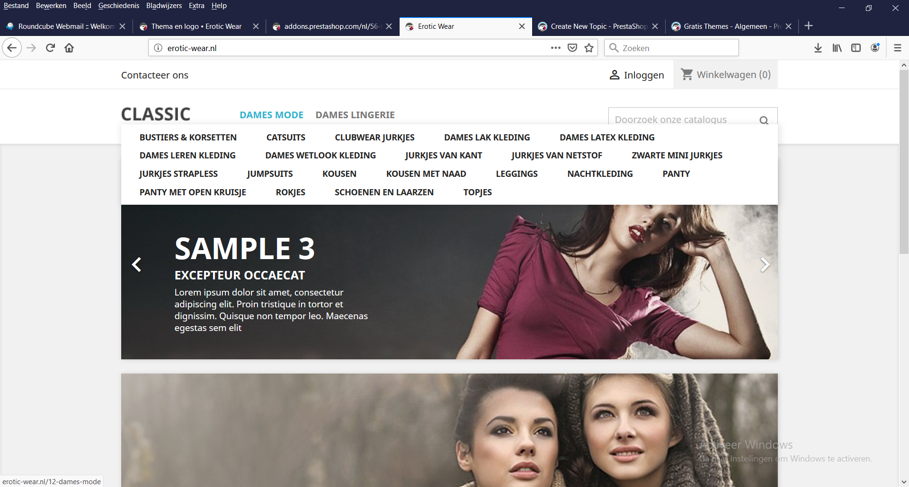
Task: Open Jurkjes van Kant category
Action: click(x=444, y=156)
